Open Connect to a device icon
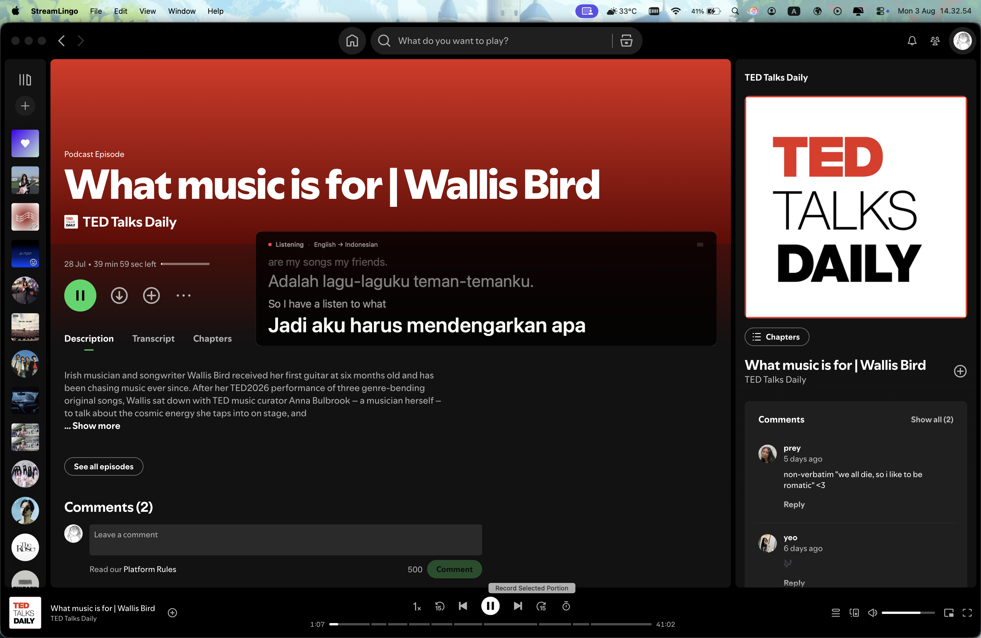This screenshot has width=981, height=638. pos(854,613)
